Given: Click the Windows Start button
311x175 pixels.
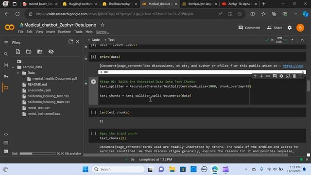Looking at the screenshot, I should point(86,169).
